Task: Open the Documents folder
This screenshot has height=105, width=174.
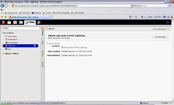Action: (x=11, y=36)
